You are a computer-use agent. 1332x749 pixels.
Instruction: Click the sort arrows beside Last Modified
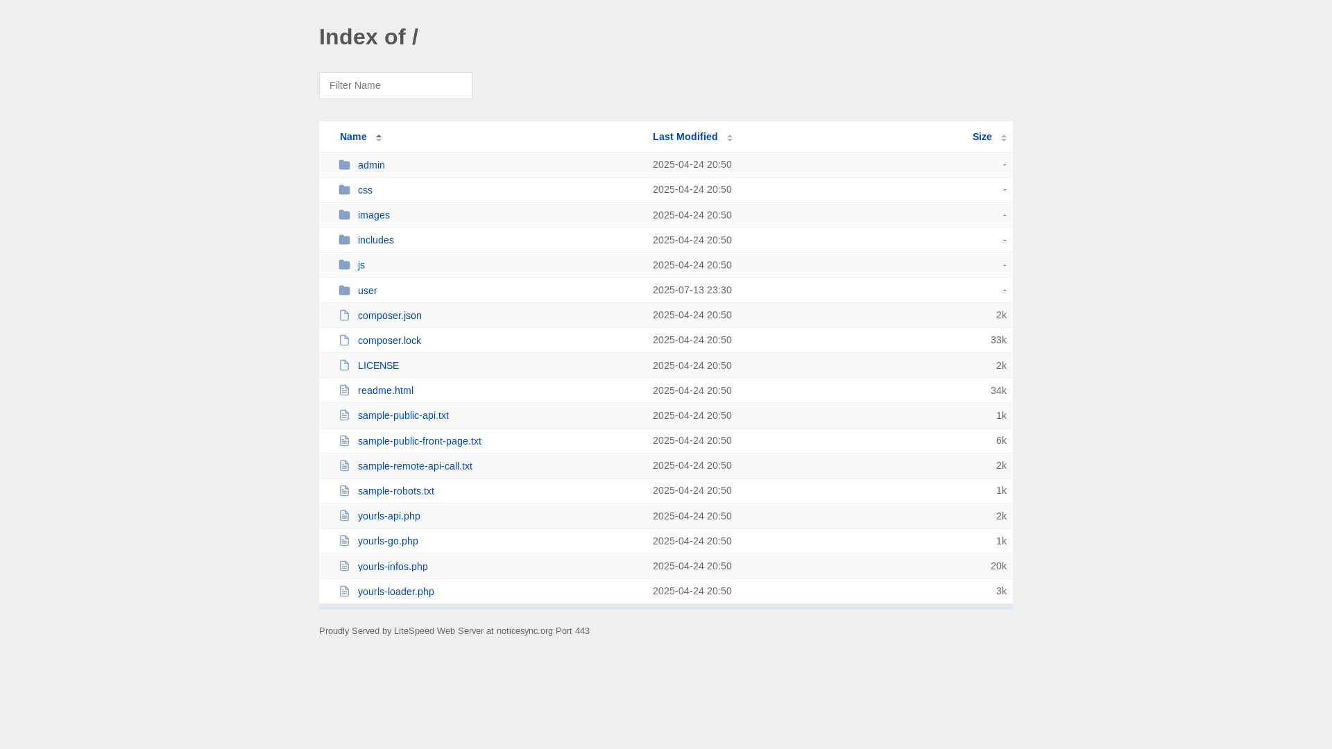[x=730, y=137]
